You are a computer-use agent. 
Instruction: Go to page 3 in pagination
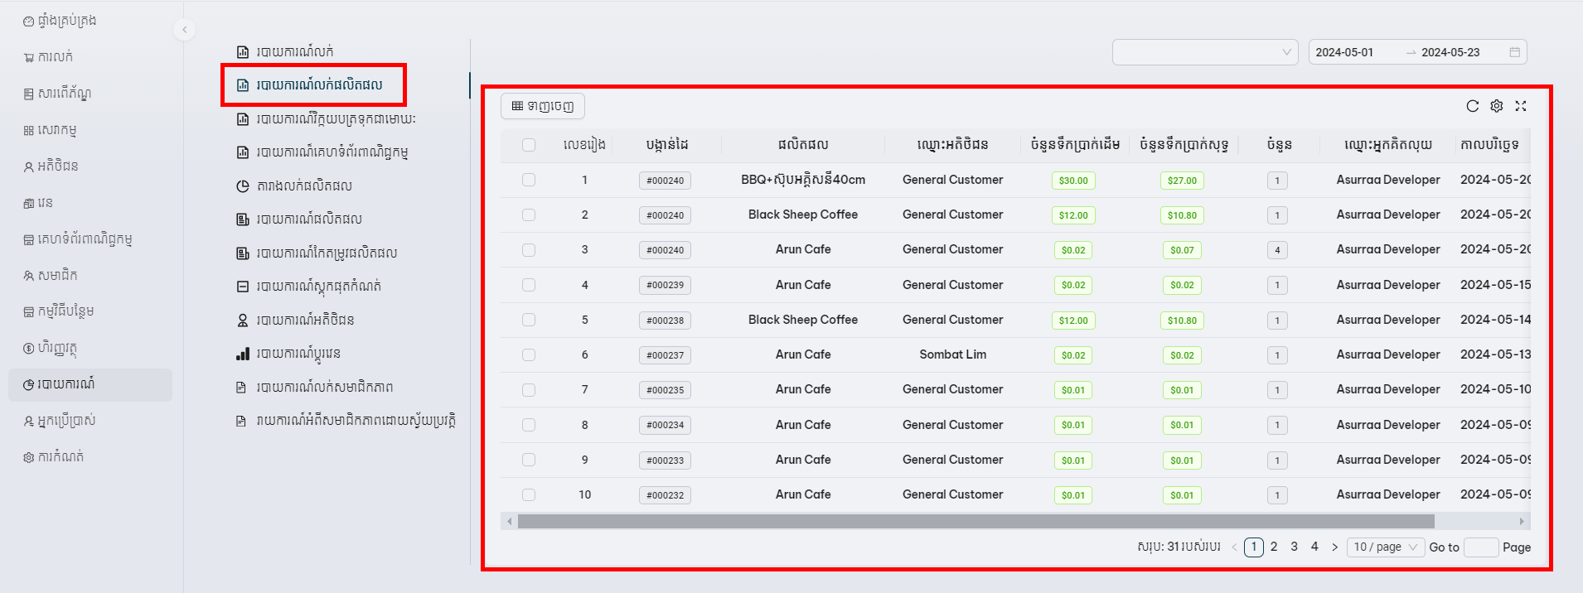(1294, 547)
